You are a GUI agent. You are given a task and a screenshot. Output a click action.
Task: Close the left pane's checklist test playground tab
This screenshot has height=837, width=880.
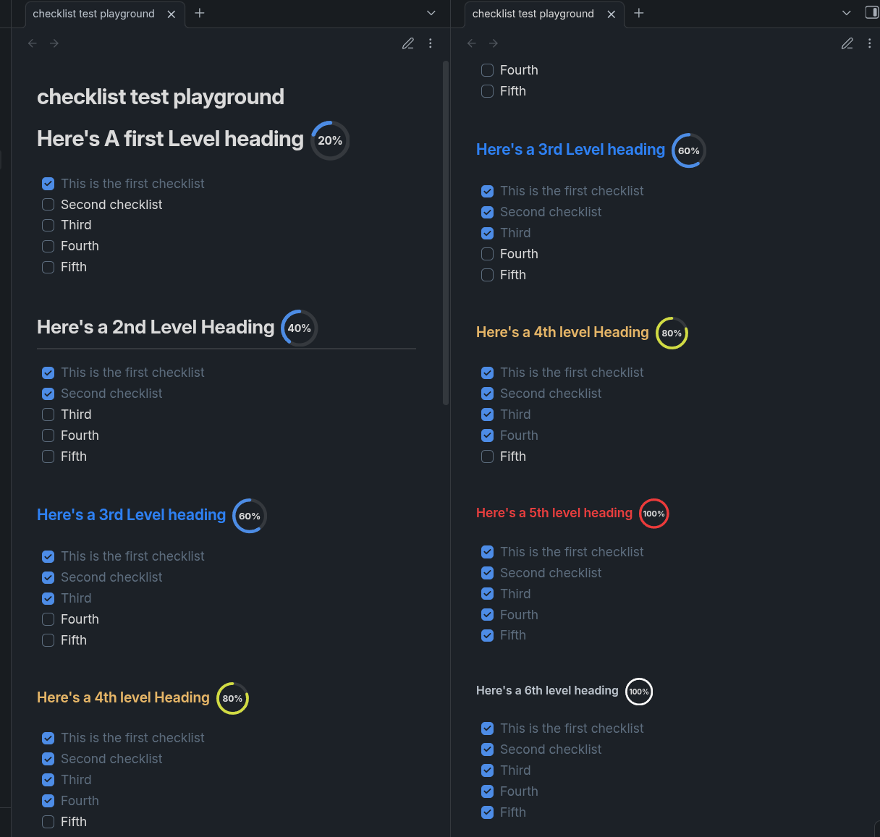[x=172, y=14]
